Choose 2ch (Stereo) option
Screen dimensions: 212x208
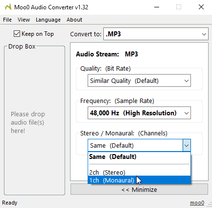(x=139, y=172)
